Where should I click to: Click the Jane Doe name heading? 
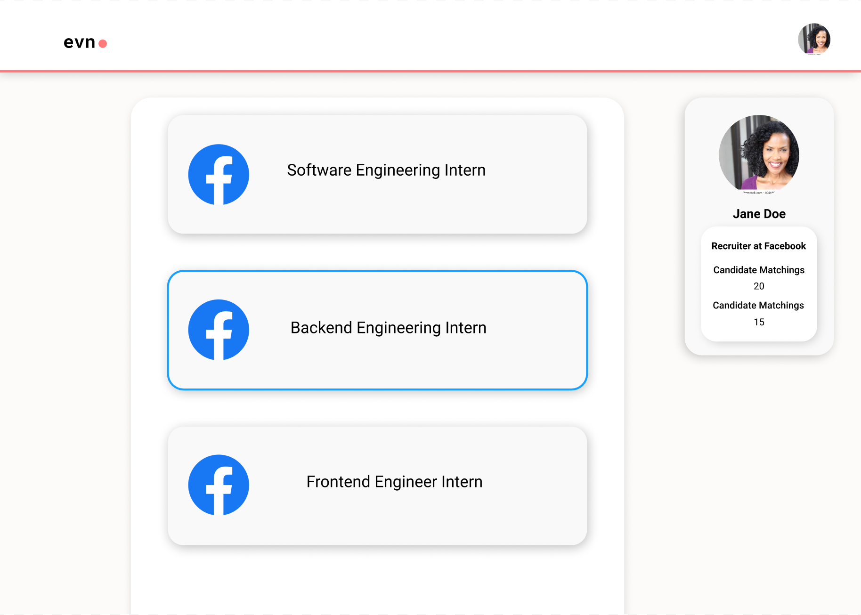coord(759,214)
